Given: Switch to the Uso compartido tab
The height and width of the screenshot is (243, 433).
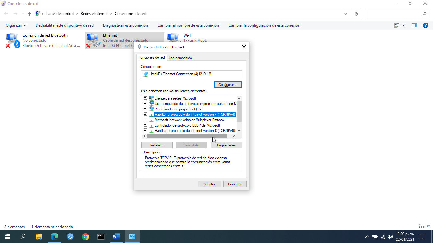Looking at the screenshot, I should click(x=180, y=58).
